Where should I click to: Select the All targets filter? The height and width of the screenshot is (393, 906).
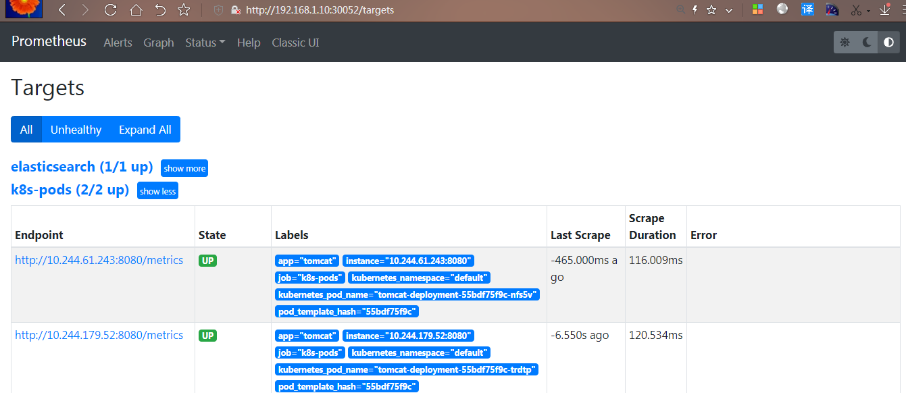tap(26, 130)
